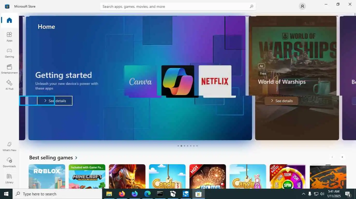Image resolution: width=356 pixels, height=199 pixels.
Task: Open Microsoft Edge from the taskbar
Action: click(147, 194)
